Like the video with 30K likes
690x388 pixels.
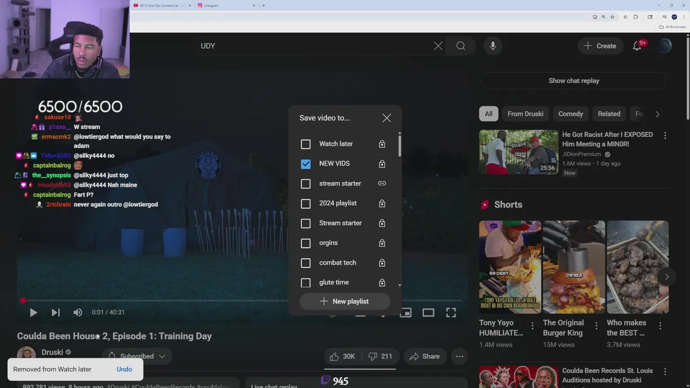342,356
